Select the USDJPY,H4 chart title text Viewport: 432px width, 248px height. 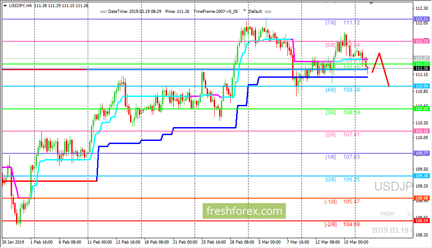coord(20,5)
